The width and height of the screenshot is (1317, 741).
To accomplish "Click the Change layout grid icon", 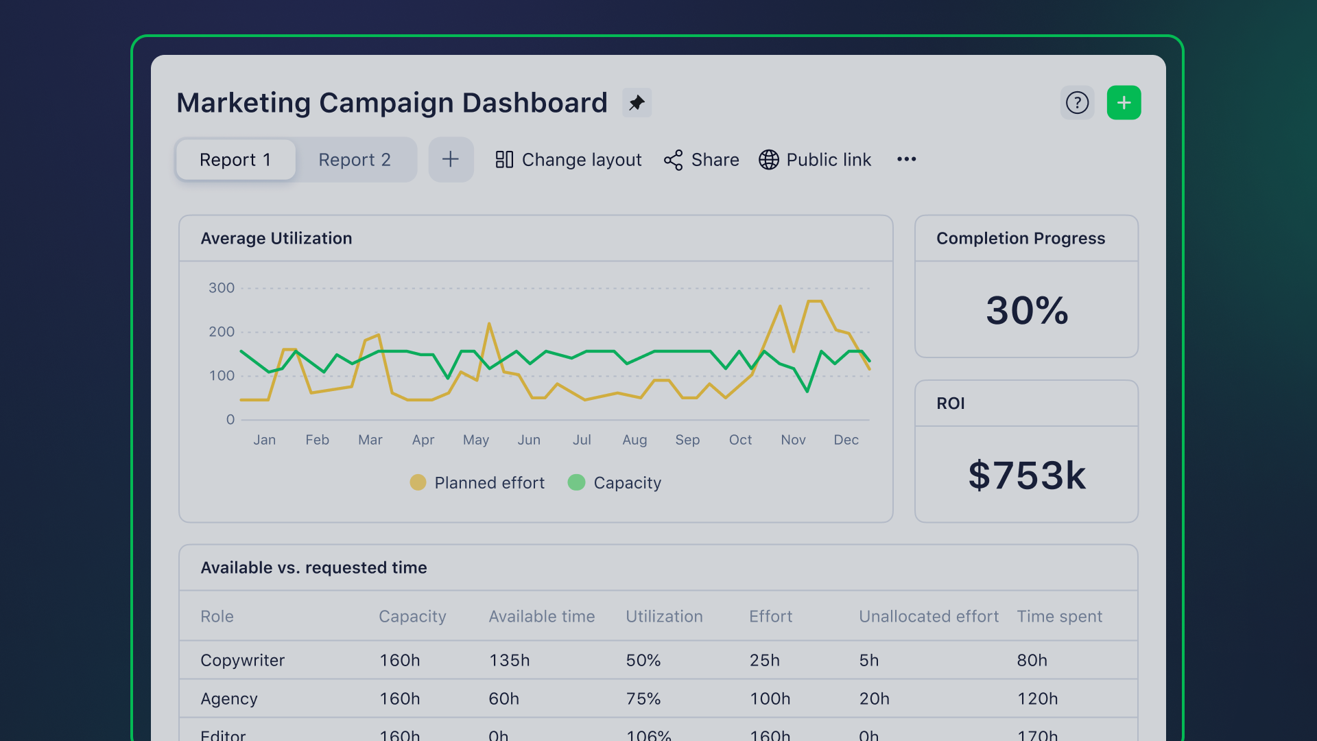I will (504, 159).
